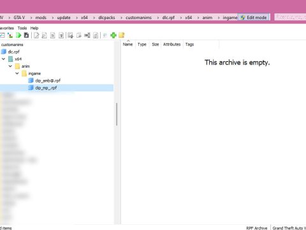This screenshot has width=306, height=230.
Task: Go to dlc.rpf breadcrumb segment
Action: (x=168, y=18)
